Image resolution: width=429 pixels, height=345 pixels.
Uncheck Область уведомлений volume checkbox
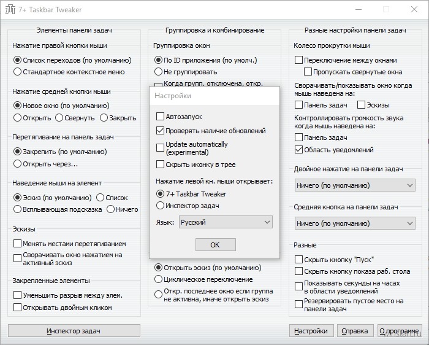tap(298, 150)
